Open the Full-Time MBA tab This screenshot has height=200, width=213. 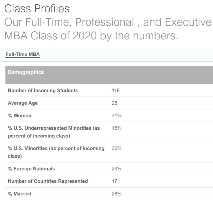click(x=22, y=54)
